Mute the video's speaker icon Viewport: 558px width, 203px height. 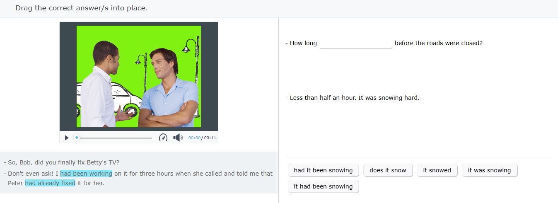[x=178, y=138]
